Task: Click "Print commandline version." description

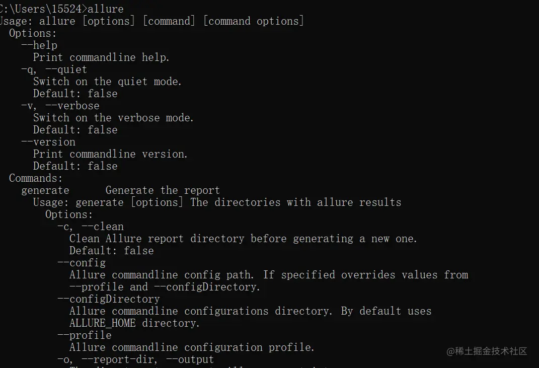Action: click(110, 154)
